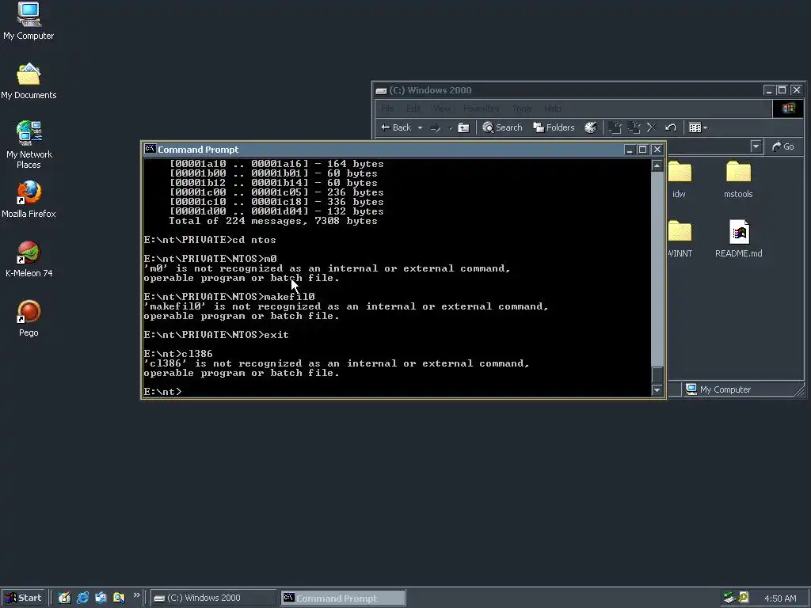
Task: Click the 'cd ntos' command line
Action: (210, 240)
